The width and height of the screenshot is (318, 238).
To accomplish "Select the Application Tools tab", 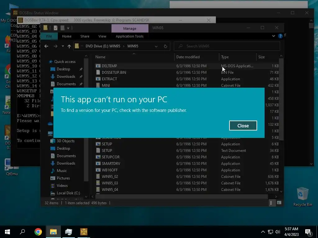I will click(129, 36).
